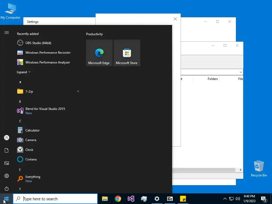272x204 pixels.
Task: Click the Productivity group title
Action: click(x=94, y=34)
